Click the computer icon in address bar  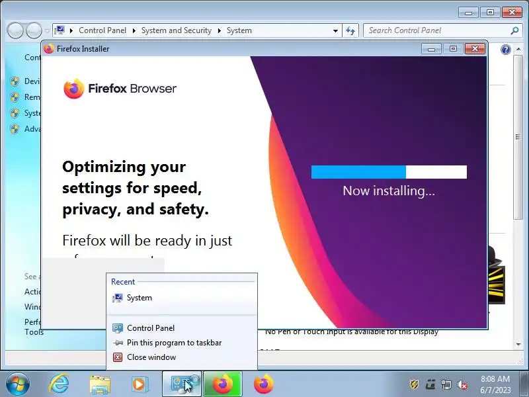[x=60, y=30]
